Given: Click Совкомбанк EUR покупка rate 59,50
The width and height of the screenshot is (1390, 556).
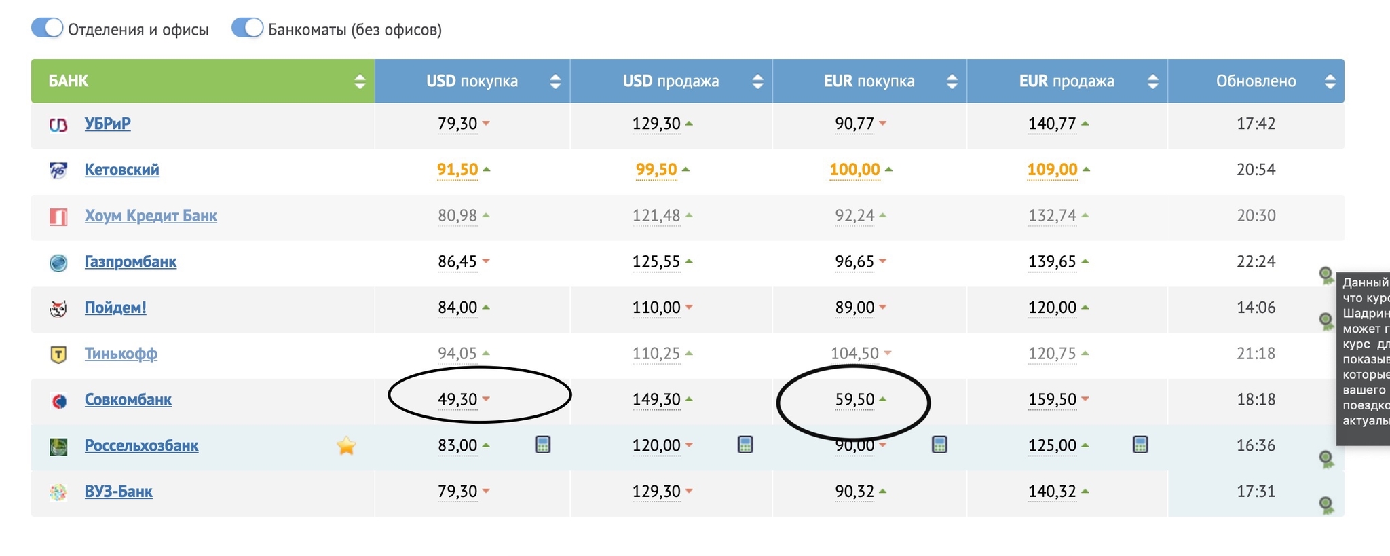Looking at the screenshot, I should (x=854, y=400).
